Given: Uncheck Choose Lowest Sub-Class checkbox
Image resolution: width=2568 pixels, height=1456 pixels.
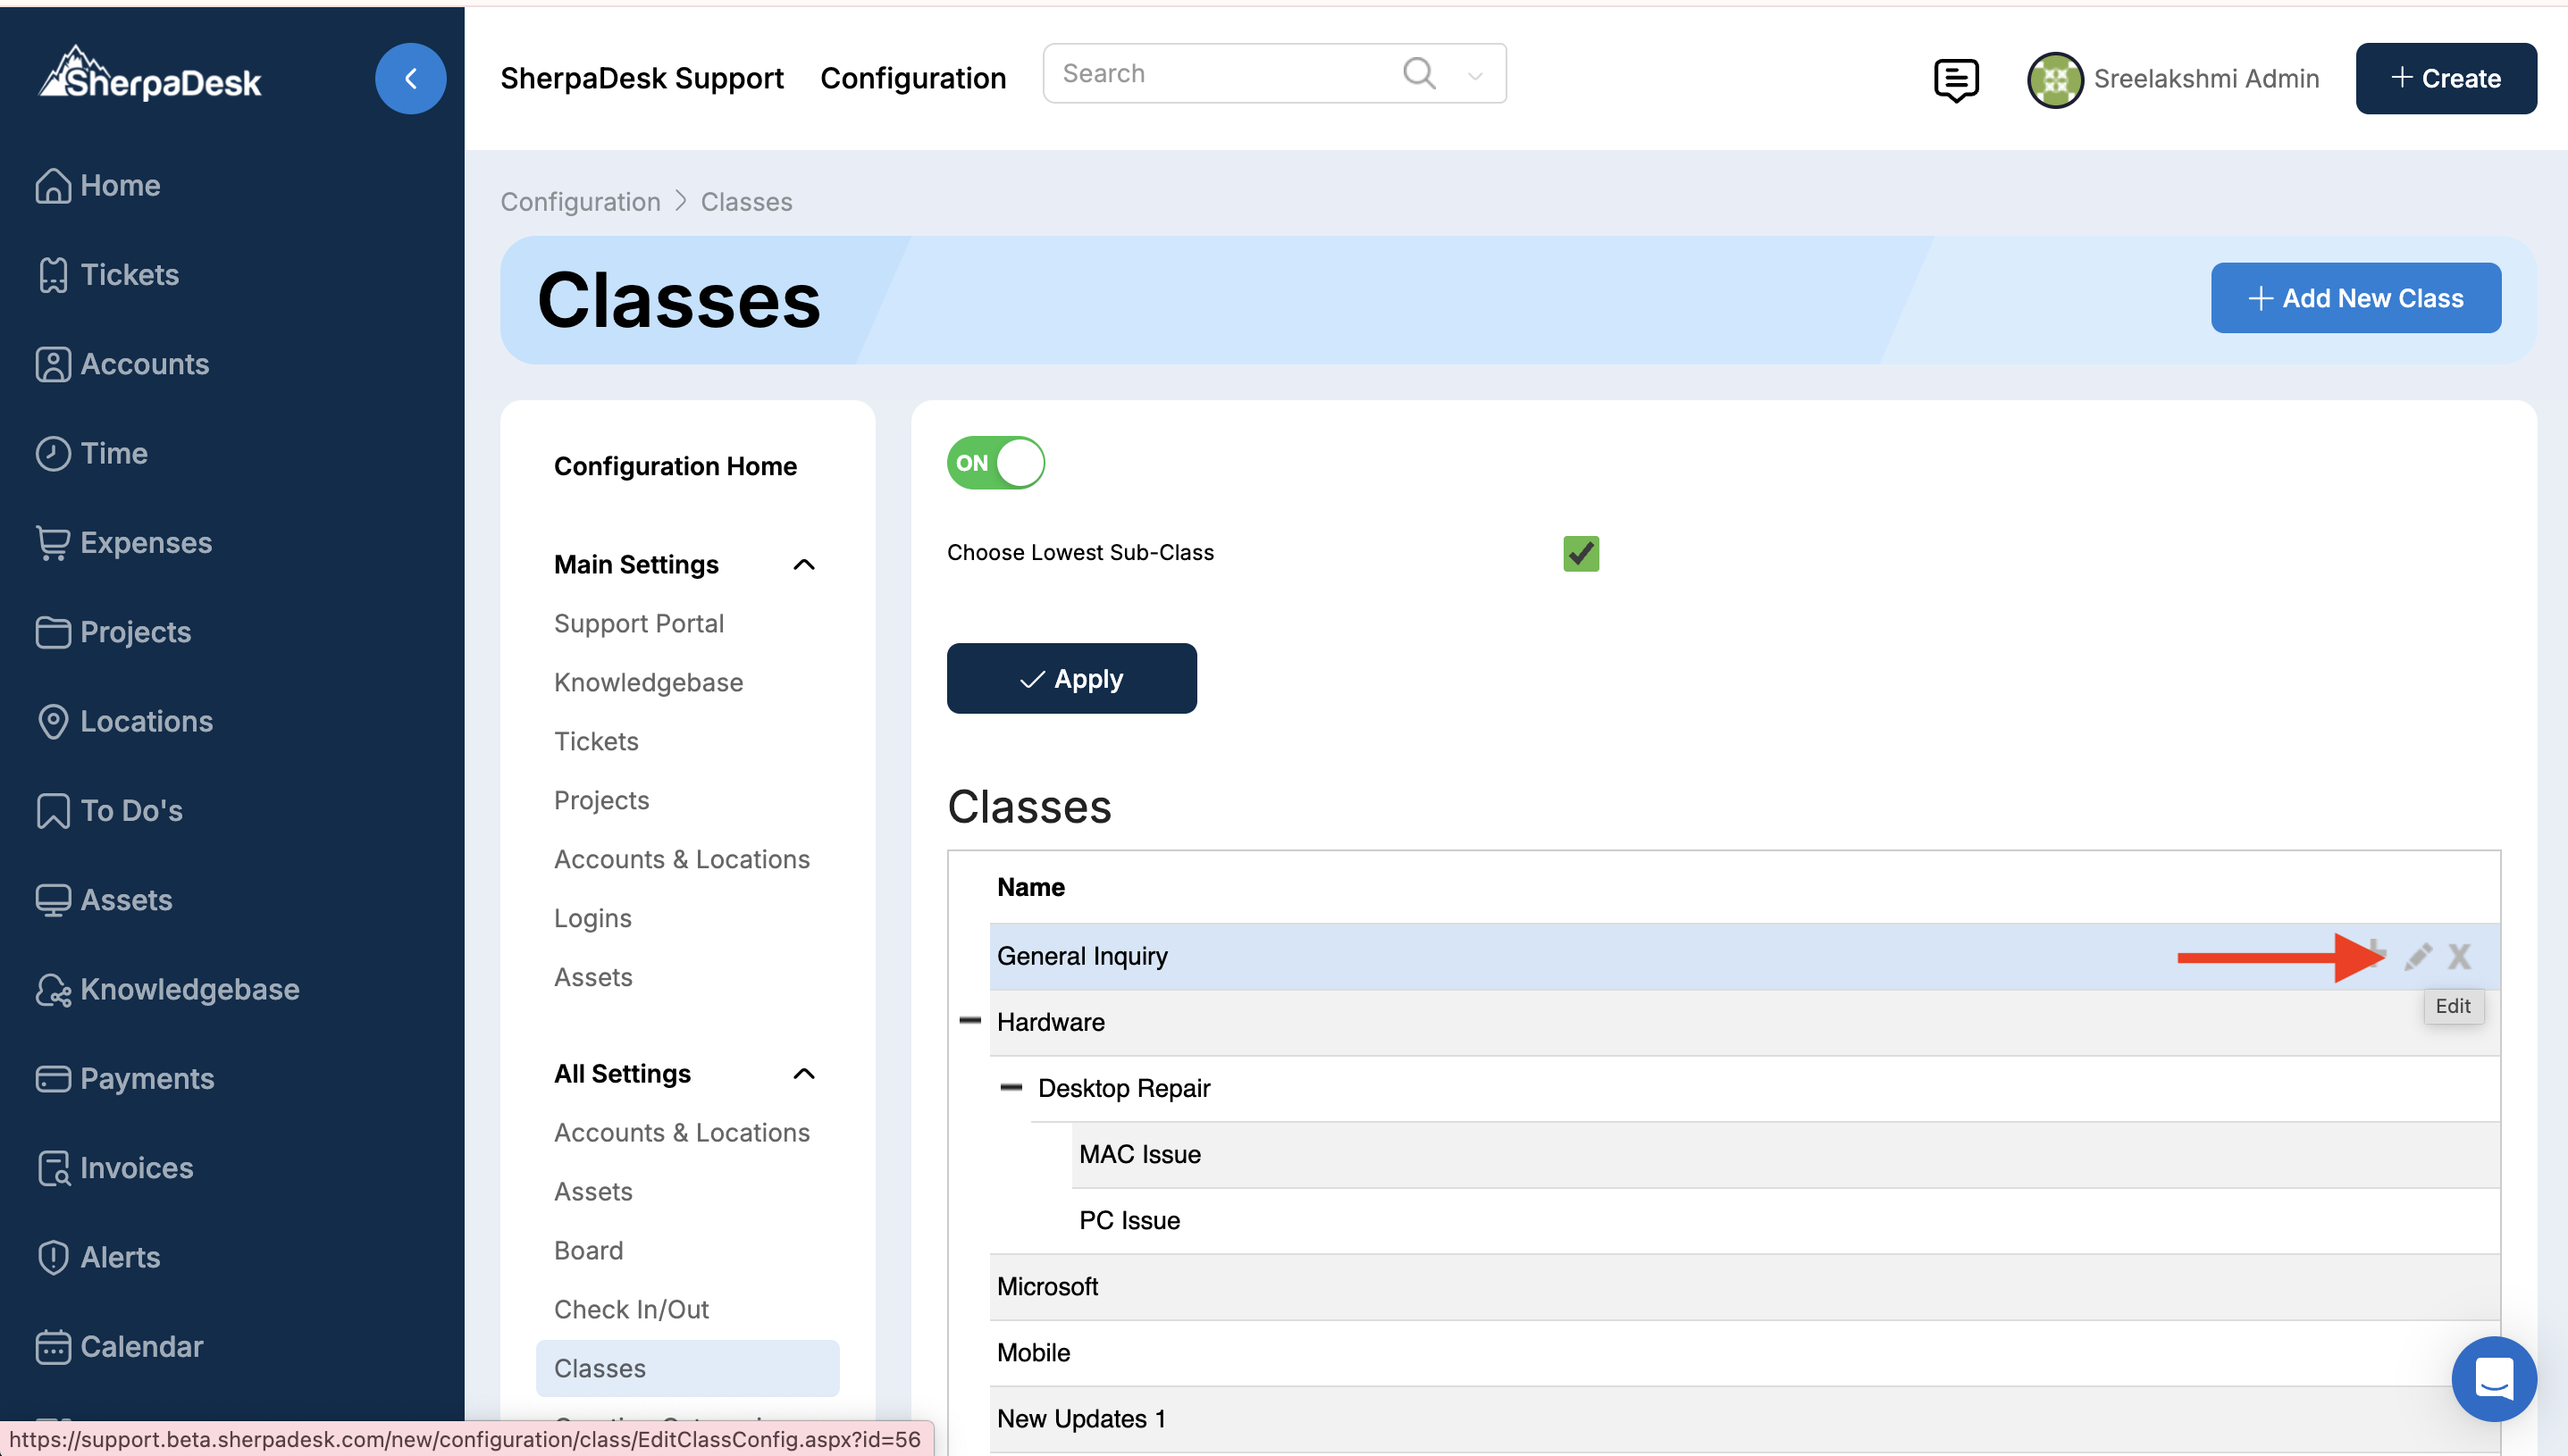Looking at the screenshot, I should tap(1580, 553).
